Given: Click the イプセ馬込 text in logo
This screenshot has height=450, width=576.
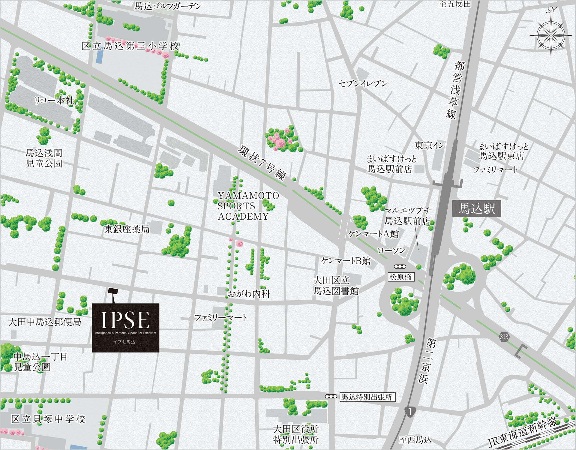Looking at the screenshot, I should 124,341.
